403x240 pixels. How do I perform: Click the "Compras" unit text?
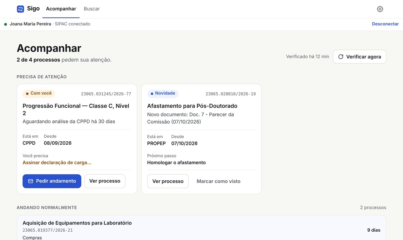click(x=32, y=238)
